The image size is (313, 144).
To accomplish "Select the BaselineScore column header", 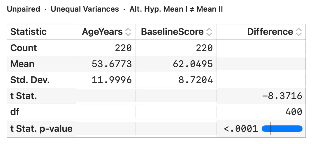I will point(176,32).
